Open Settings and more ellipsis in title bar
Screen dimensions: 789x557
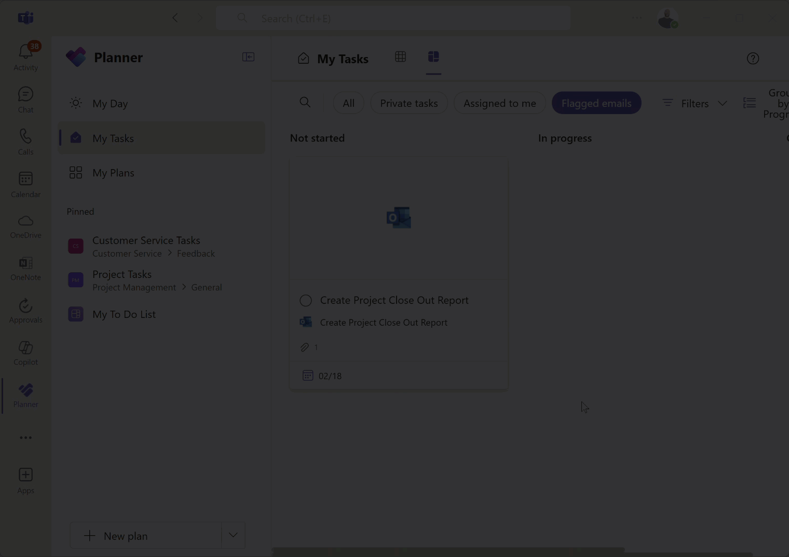[637, 18]
